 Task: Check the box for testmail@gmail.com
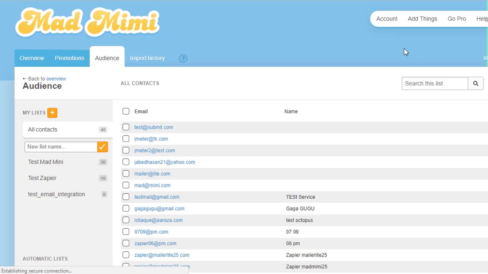pos(126,197)
